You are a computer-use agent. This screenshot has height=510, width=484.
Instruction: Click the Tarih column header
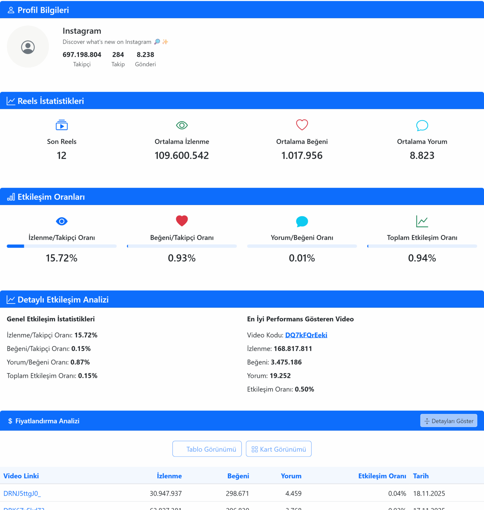[x=420, y=476]
